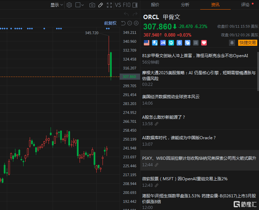This screenshot has width=259, height=210.
Task: Click the 收盘价 09/11 15:59 timestamp
Action: 238,26
